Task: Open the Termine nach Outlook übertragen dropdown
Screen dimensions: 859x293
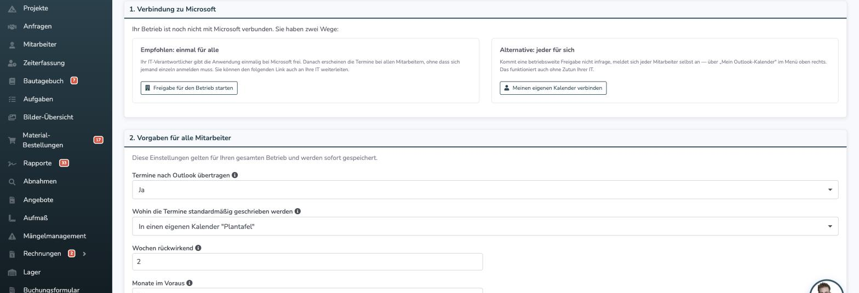Action: click(x=485, y=190)
